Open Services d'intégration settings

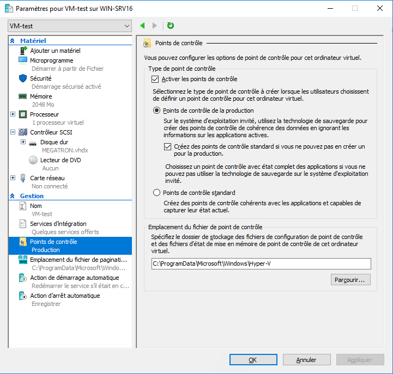(58, 224)
